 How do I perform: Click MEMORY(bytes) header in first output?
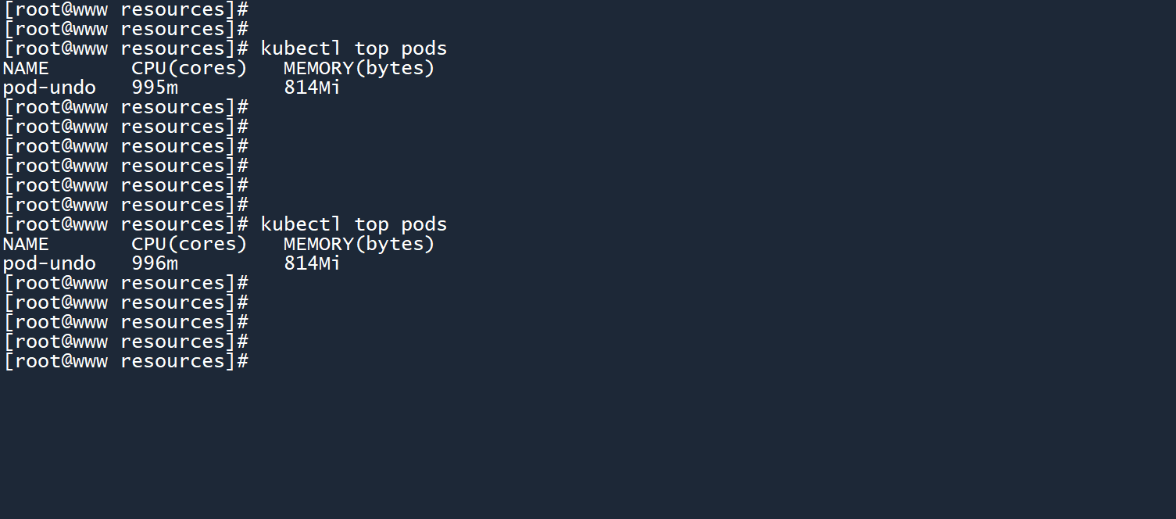(359, 68)
